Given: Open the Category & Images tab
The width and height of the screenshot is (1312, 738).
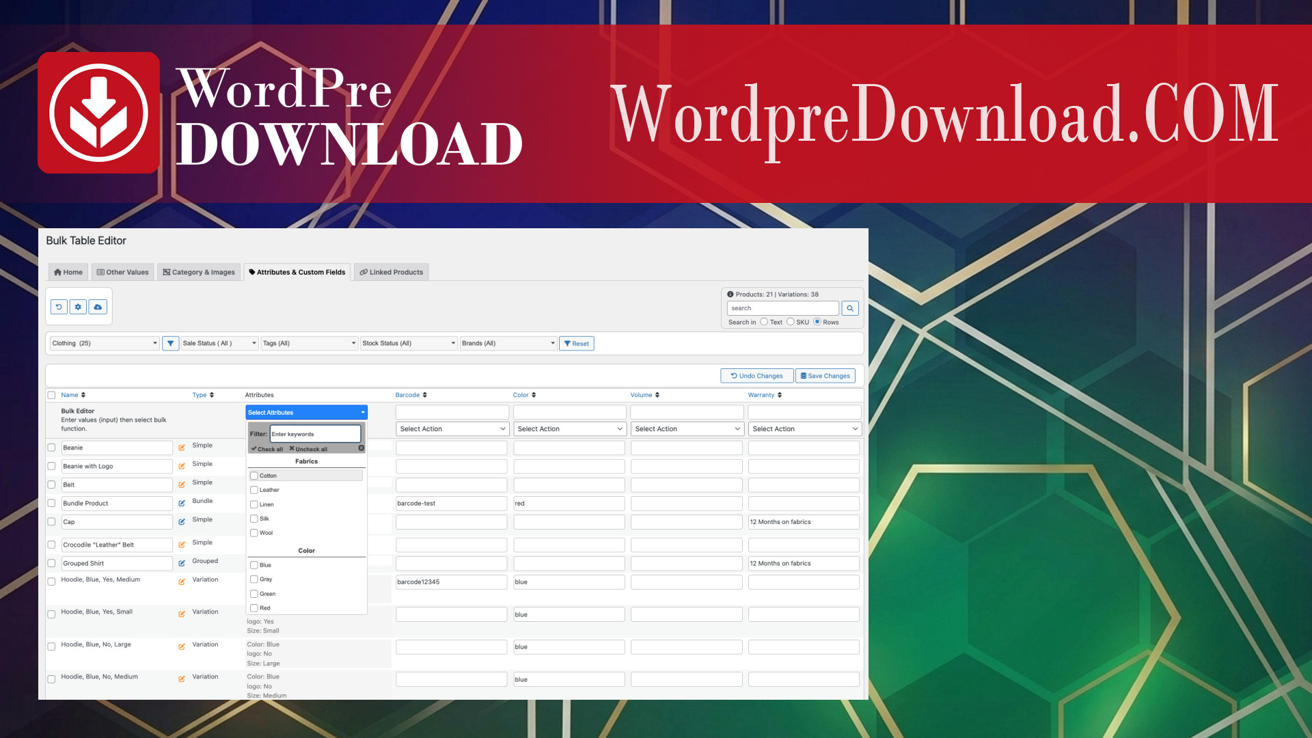Looking at the screenshot, I should click(x=199, y=272).
